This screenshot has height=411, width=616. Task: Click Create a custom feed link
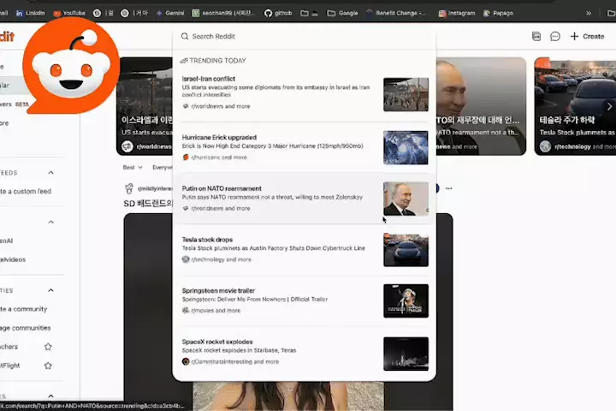[x=26, y=191]
